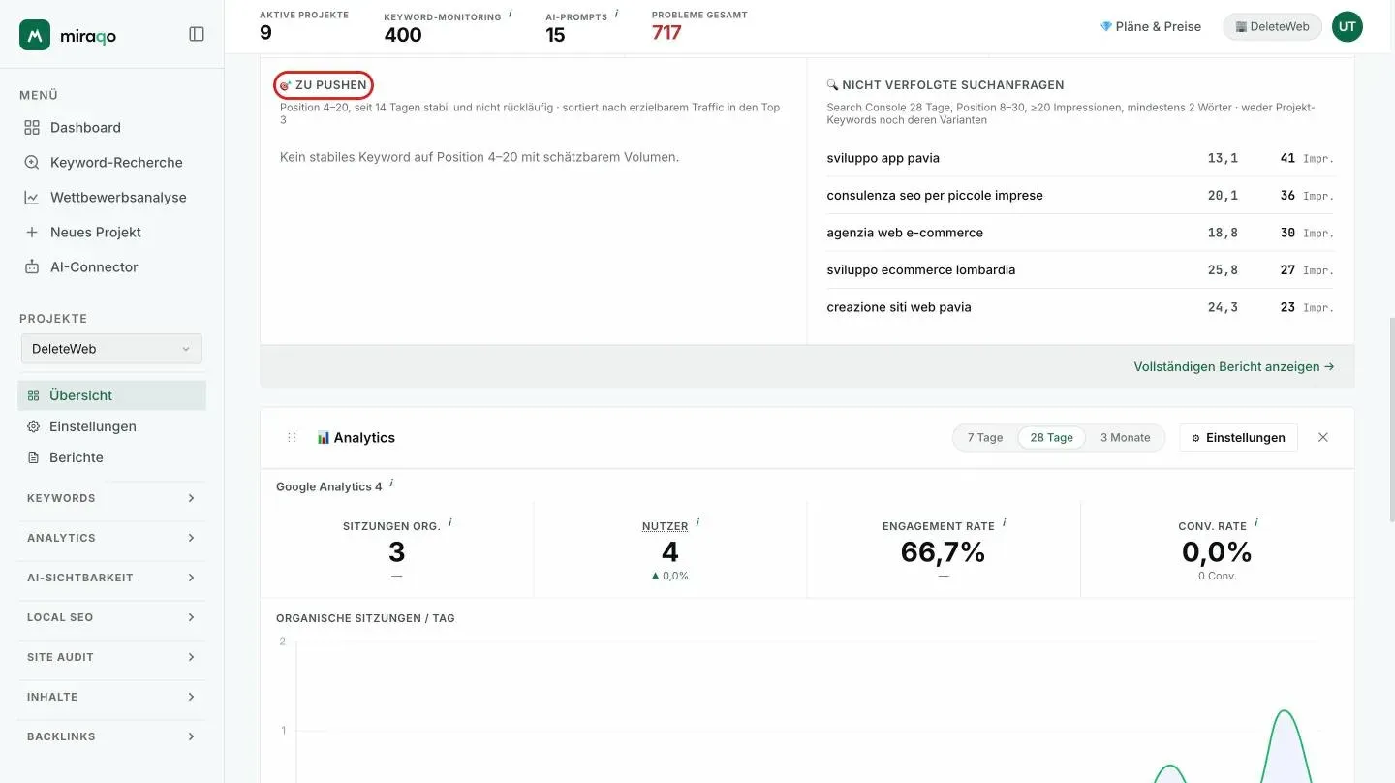The height and width of the screenshot is (783, 1395).
Task: Select the 3 Monate time range
Action: 1125,437
